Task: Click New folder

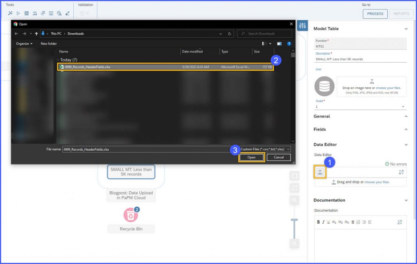Action: [x=49, y=43]
